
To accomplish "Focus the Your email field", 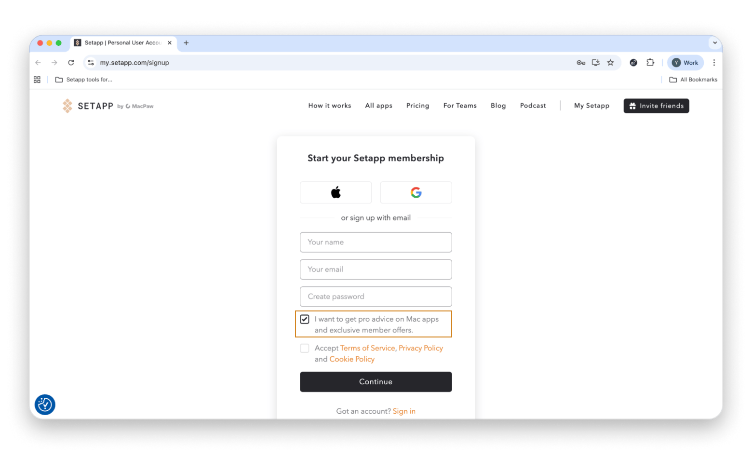I will click(376, 269).
